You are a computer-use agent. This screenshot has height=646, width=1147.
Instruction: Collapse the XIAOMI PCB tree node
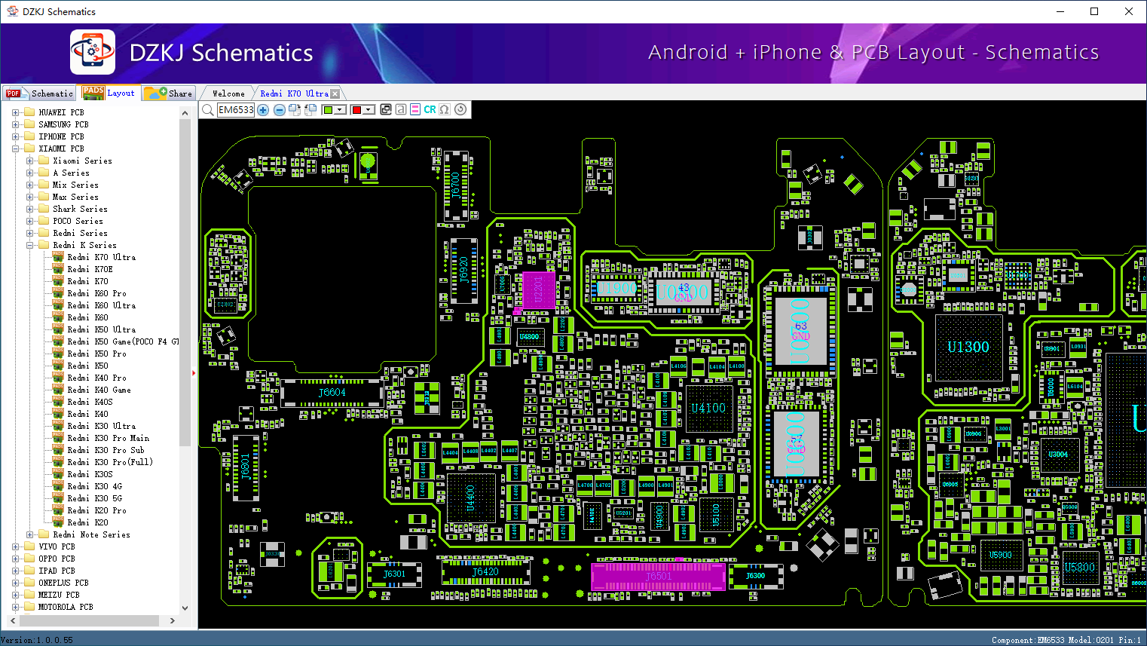[x=15, y=148]
